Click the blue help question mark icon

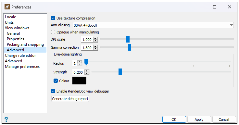click(6, 119)
